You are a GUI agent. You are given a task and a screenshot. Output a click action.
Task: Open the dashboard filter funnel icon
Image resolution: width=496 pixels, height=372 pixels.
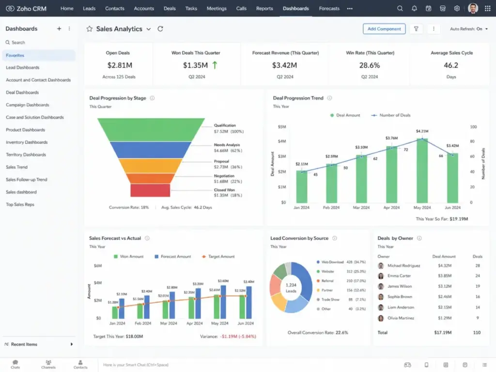coord(416,29)
